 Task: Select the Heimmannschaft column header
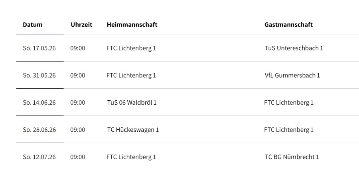click(x=132, y=25)
